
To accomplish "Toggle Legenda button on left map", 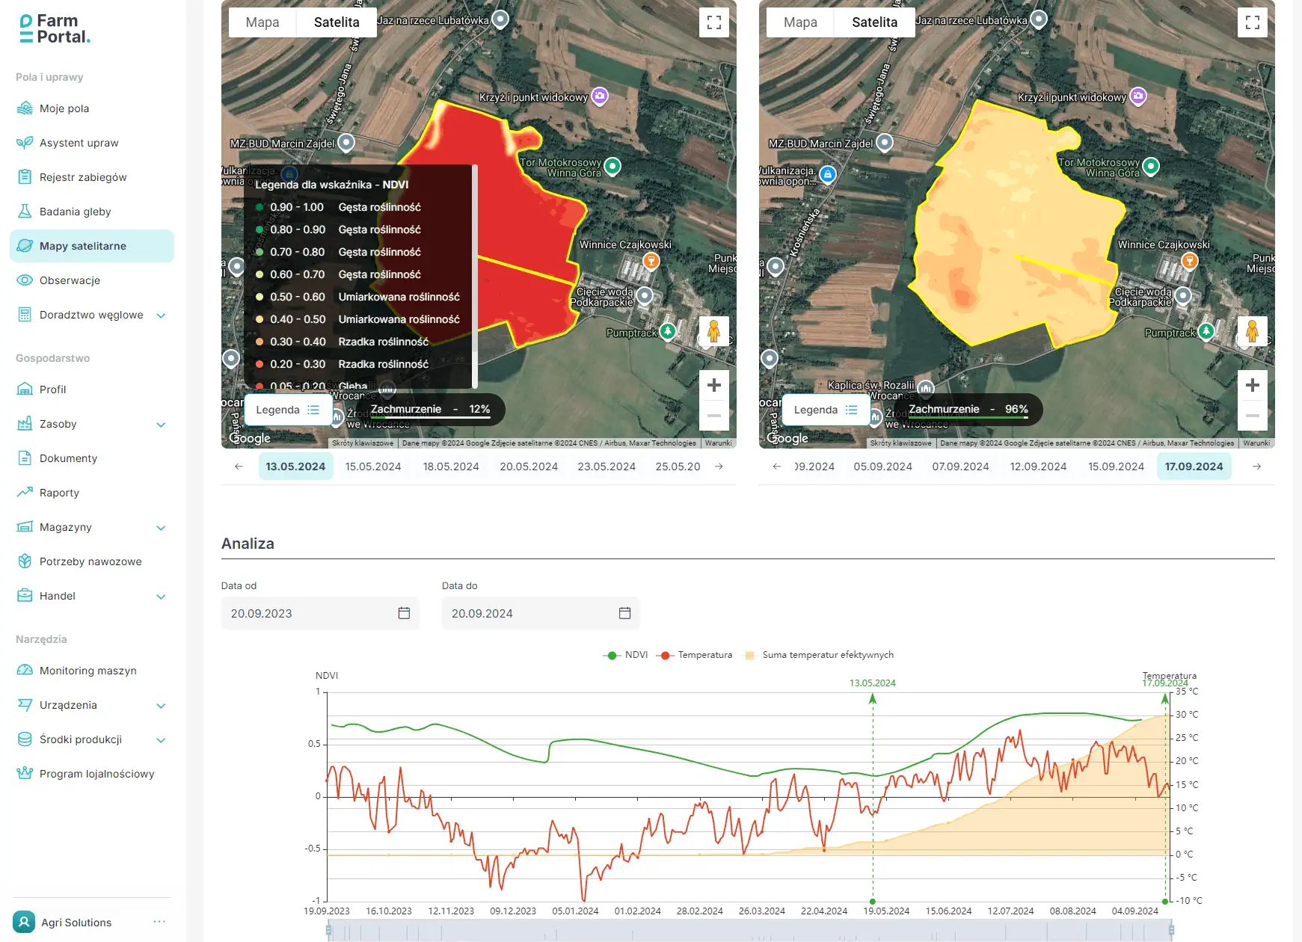I will click(288, 410).
